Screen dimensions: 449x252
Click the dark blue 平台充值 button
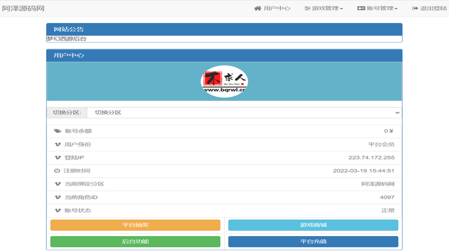(313, 241)
